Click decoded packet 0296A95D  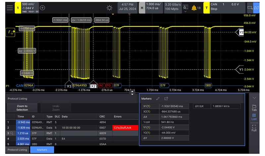click(79, 85)
